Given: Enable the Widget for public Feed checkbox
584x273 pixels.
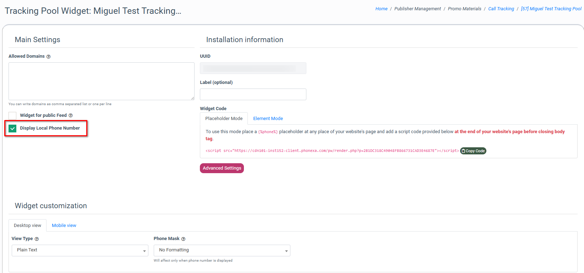Looking at the screenshot, I should (x=12, y=116).
